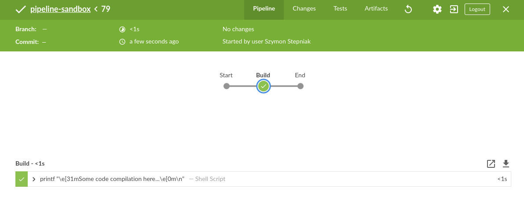Click the go to classic icon
Viewport: 524px width, 199px height.
[454, 9]
